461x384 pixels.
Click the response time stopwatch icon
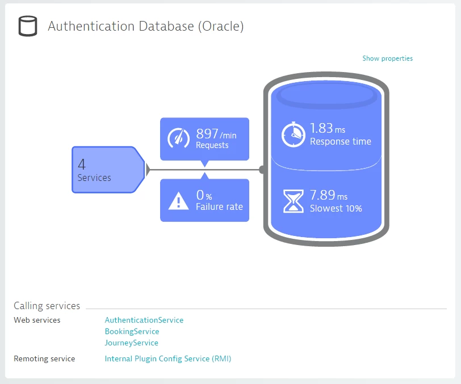[294, 134]
